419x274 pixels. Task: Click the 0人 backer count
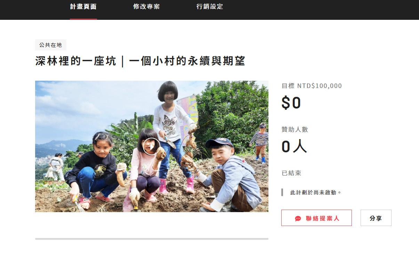294,146
